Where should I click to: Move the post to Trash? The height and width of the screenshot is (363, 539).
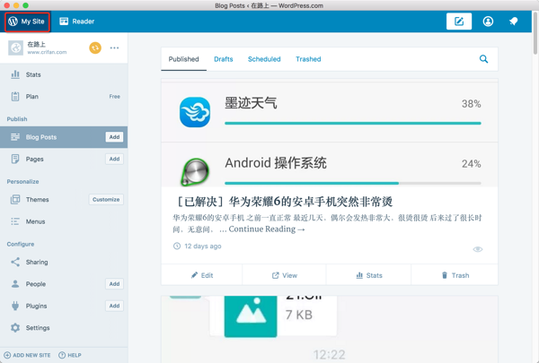pyautogui.click(x=455, y=275)
